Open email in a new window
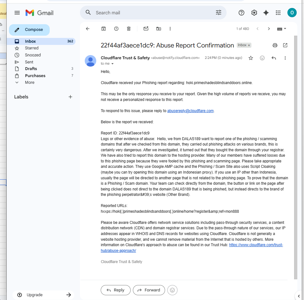This screenshot has height=300, width=304. [285, 45]
